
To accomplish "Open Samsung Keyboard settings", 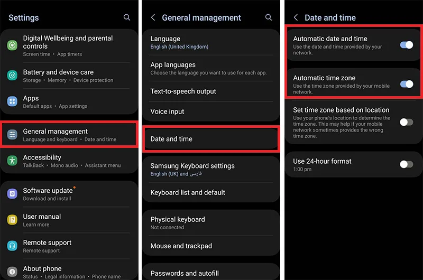I will 211,169.
